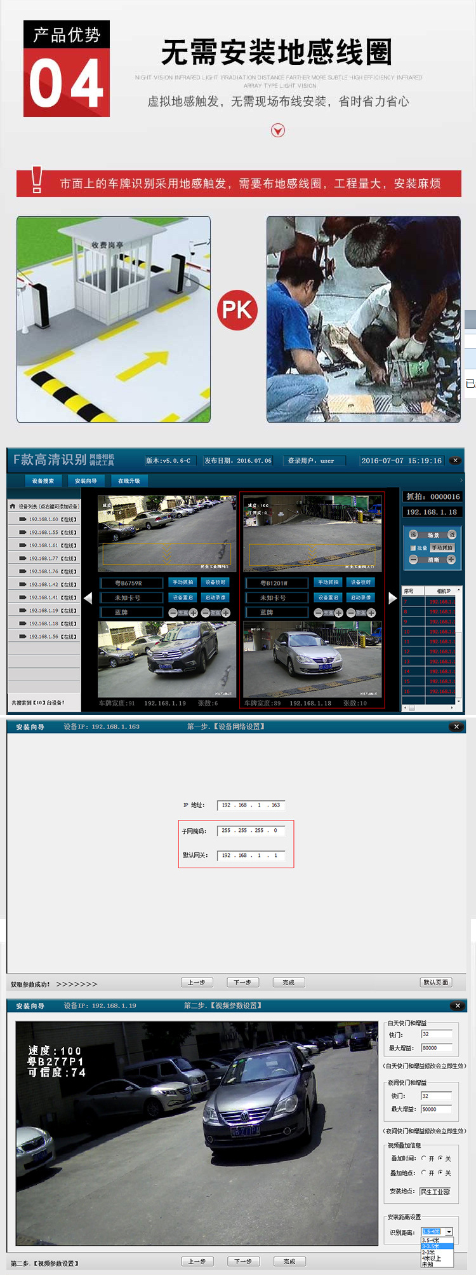
Task: Set 叠加时间 to 关
Action: pos(440,1159)
